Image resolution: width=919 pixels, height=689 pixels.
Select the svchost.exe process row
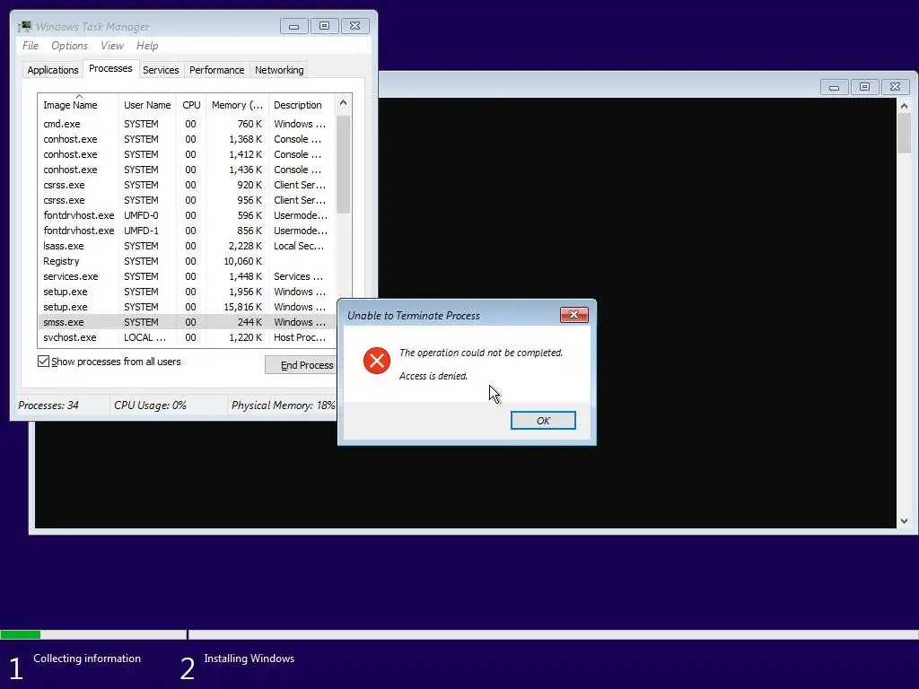tap(187, 337)
